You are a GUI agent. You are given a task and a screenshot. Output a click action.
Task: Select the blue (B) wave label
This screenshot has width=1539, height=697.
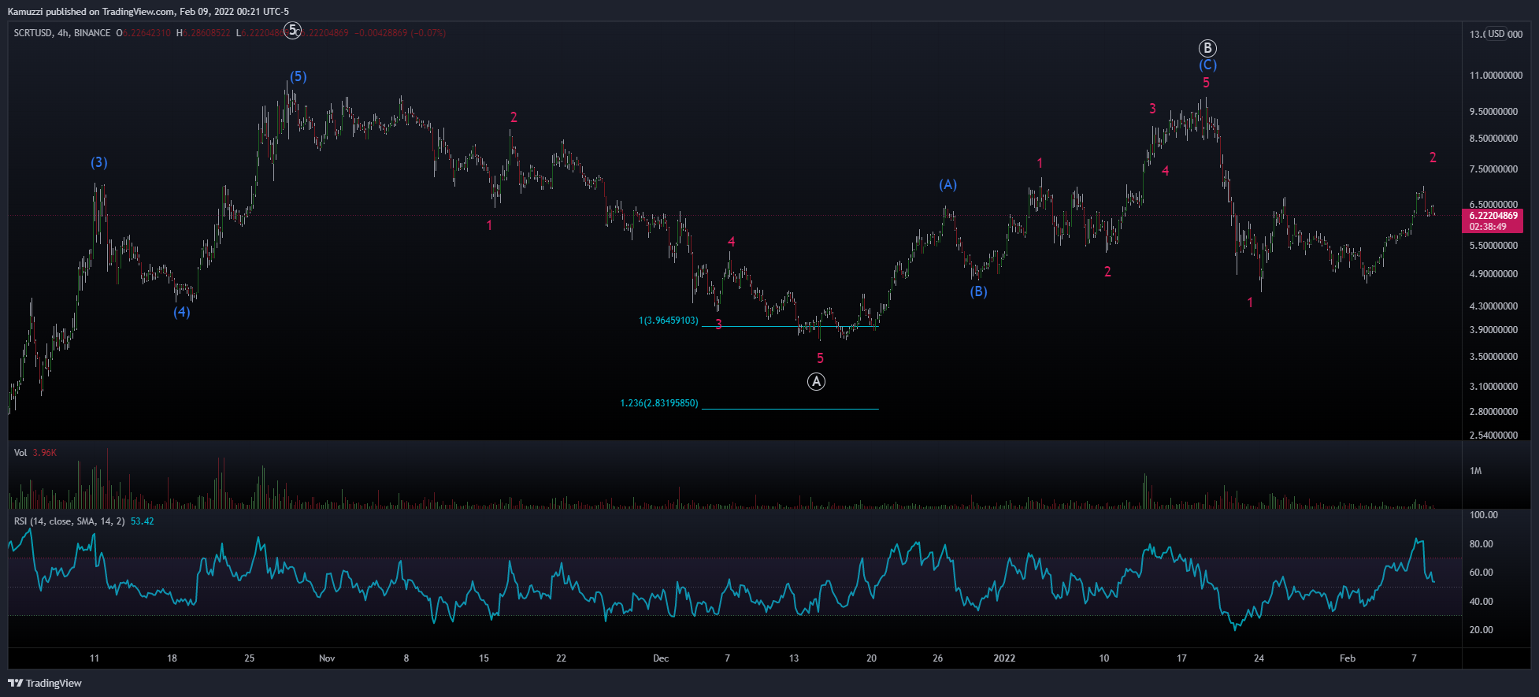click(x=978, y=291)
